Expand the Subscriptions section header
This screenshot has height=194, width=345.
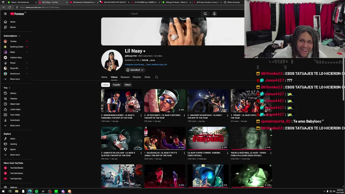pyautogui.click(x=12, y=36)
